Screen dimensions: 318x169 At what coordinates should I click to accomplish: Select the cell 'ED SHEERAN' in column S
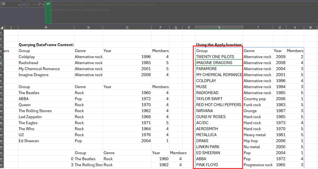[219, 153]
